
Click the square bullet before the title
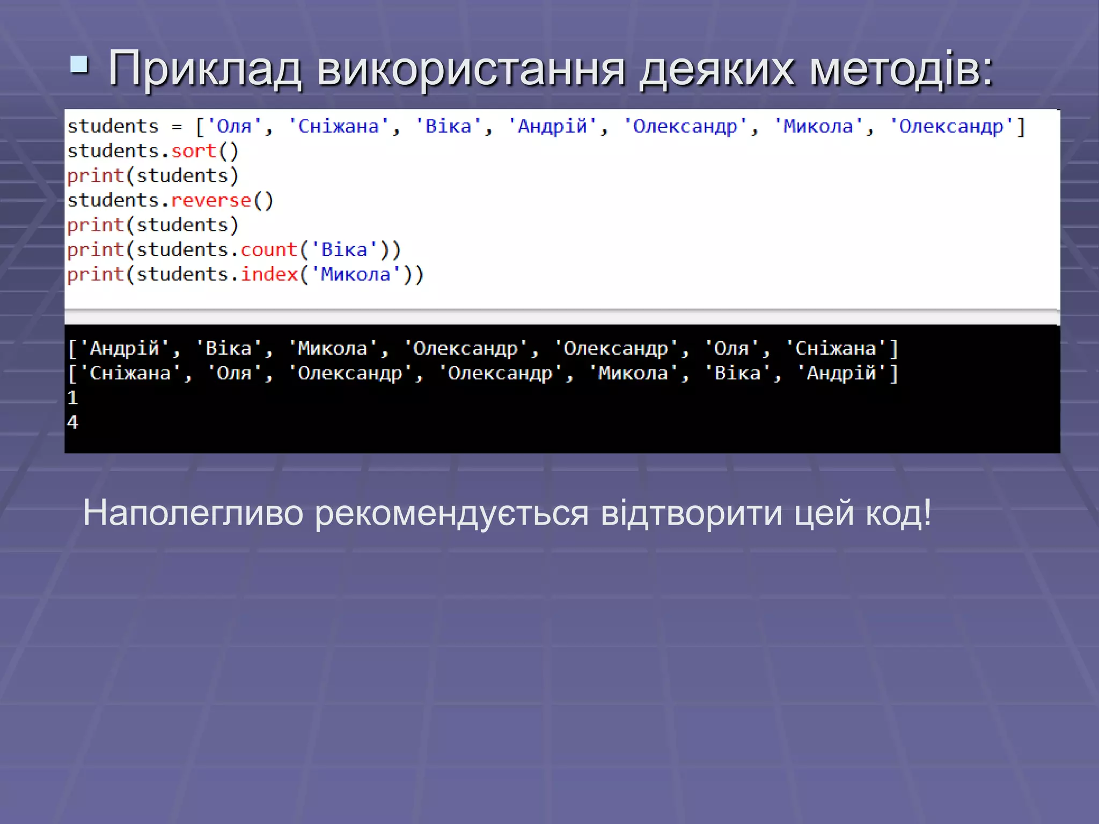(x=79, y=64)
